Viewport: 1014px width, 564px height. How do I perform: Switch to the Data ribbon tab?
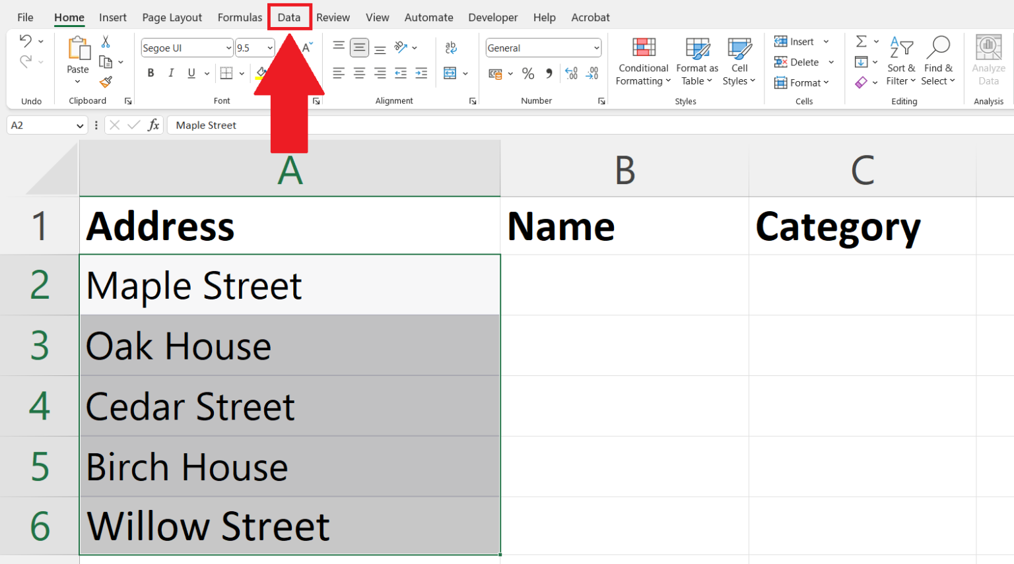[289, 17]
